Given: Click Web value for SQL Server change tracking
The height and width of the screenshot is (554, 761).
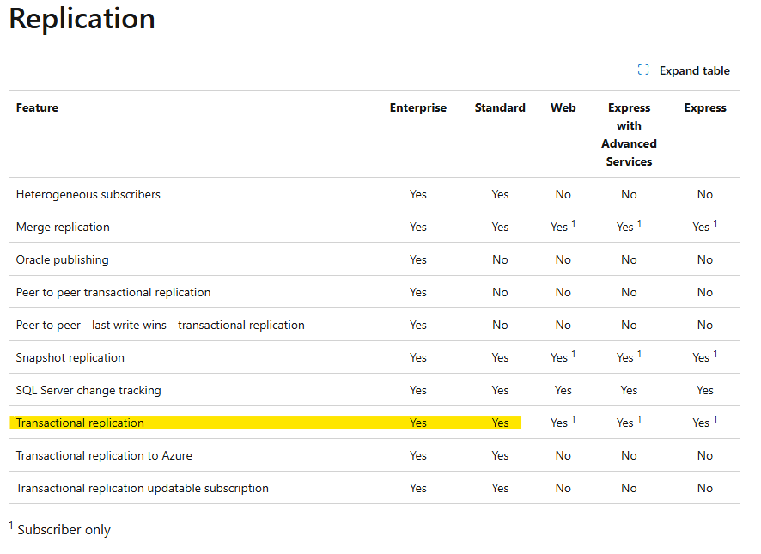Looking at the screenshot, I should 563,390.
